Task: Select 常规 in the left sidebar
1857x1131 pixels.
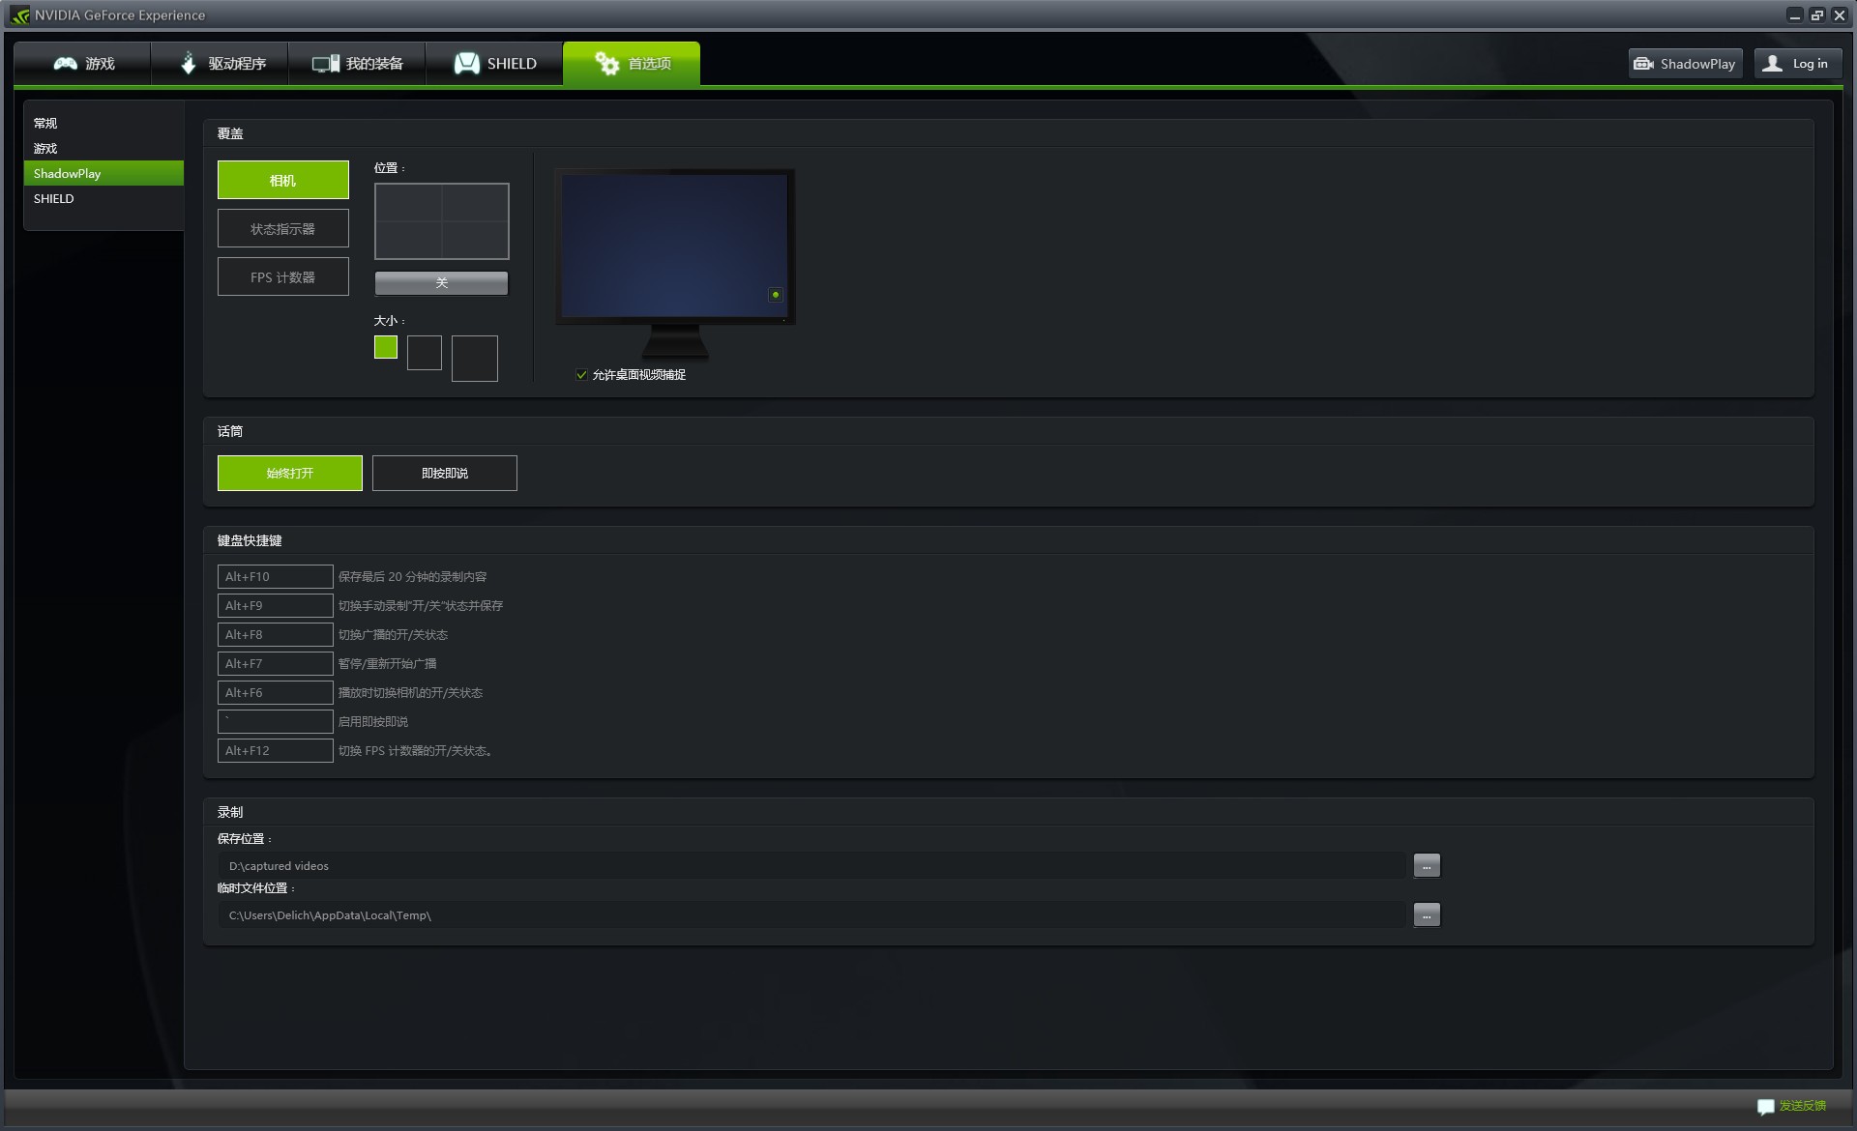Action: [45, 123]
